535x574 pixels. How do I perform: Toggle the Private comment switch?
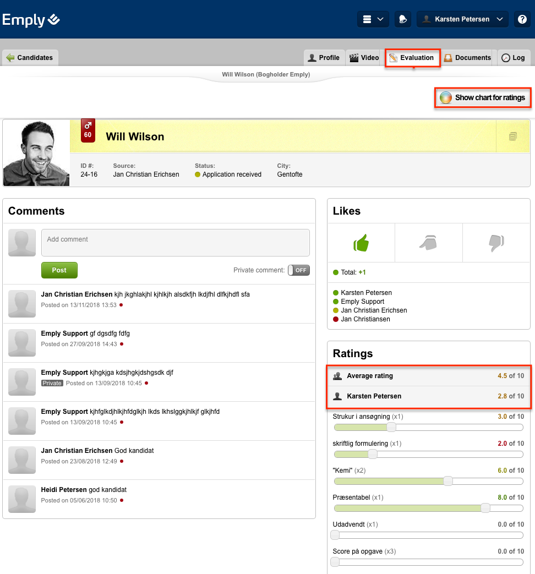(x=299, y=270)
